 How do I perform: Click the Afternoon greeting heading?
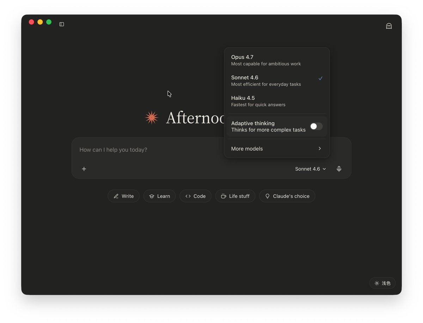click(195, 118)
